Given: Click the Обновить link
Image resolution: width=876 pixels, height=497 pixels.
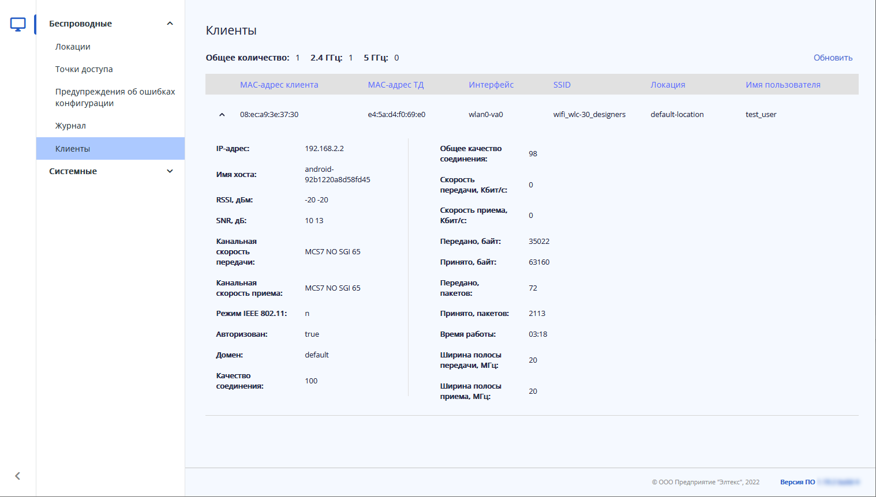Looking at the screenshot, I should coord(833,58).
